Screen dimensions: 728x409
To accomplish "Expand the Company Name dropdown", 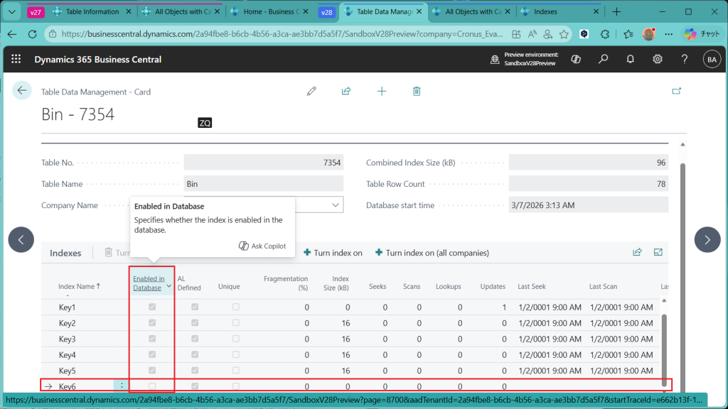I will pos(336,205).
